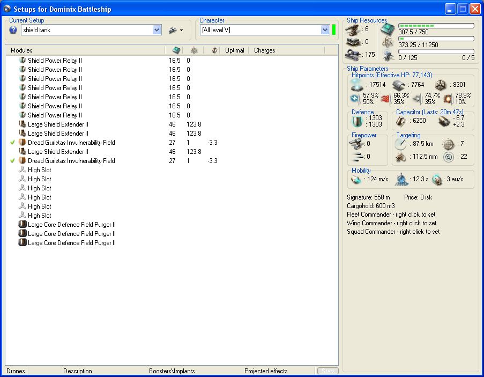This screenshot has height=377, width=484.
Task: Click the launcher hardpoints icon
Action: click(353, 42)
